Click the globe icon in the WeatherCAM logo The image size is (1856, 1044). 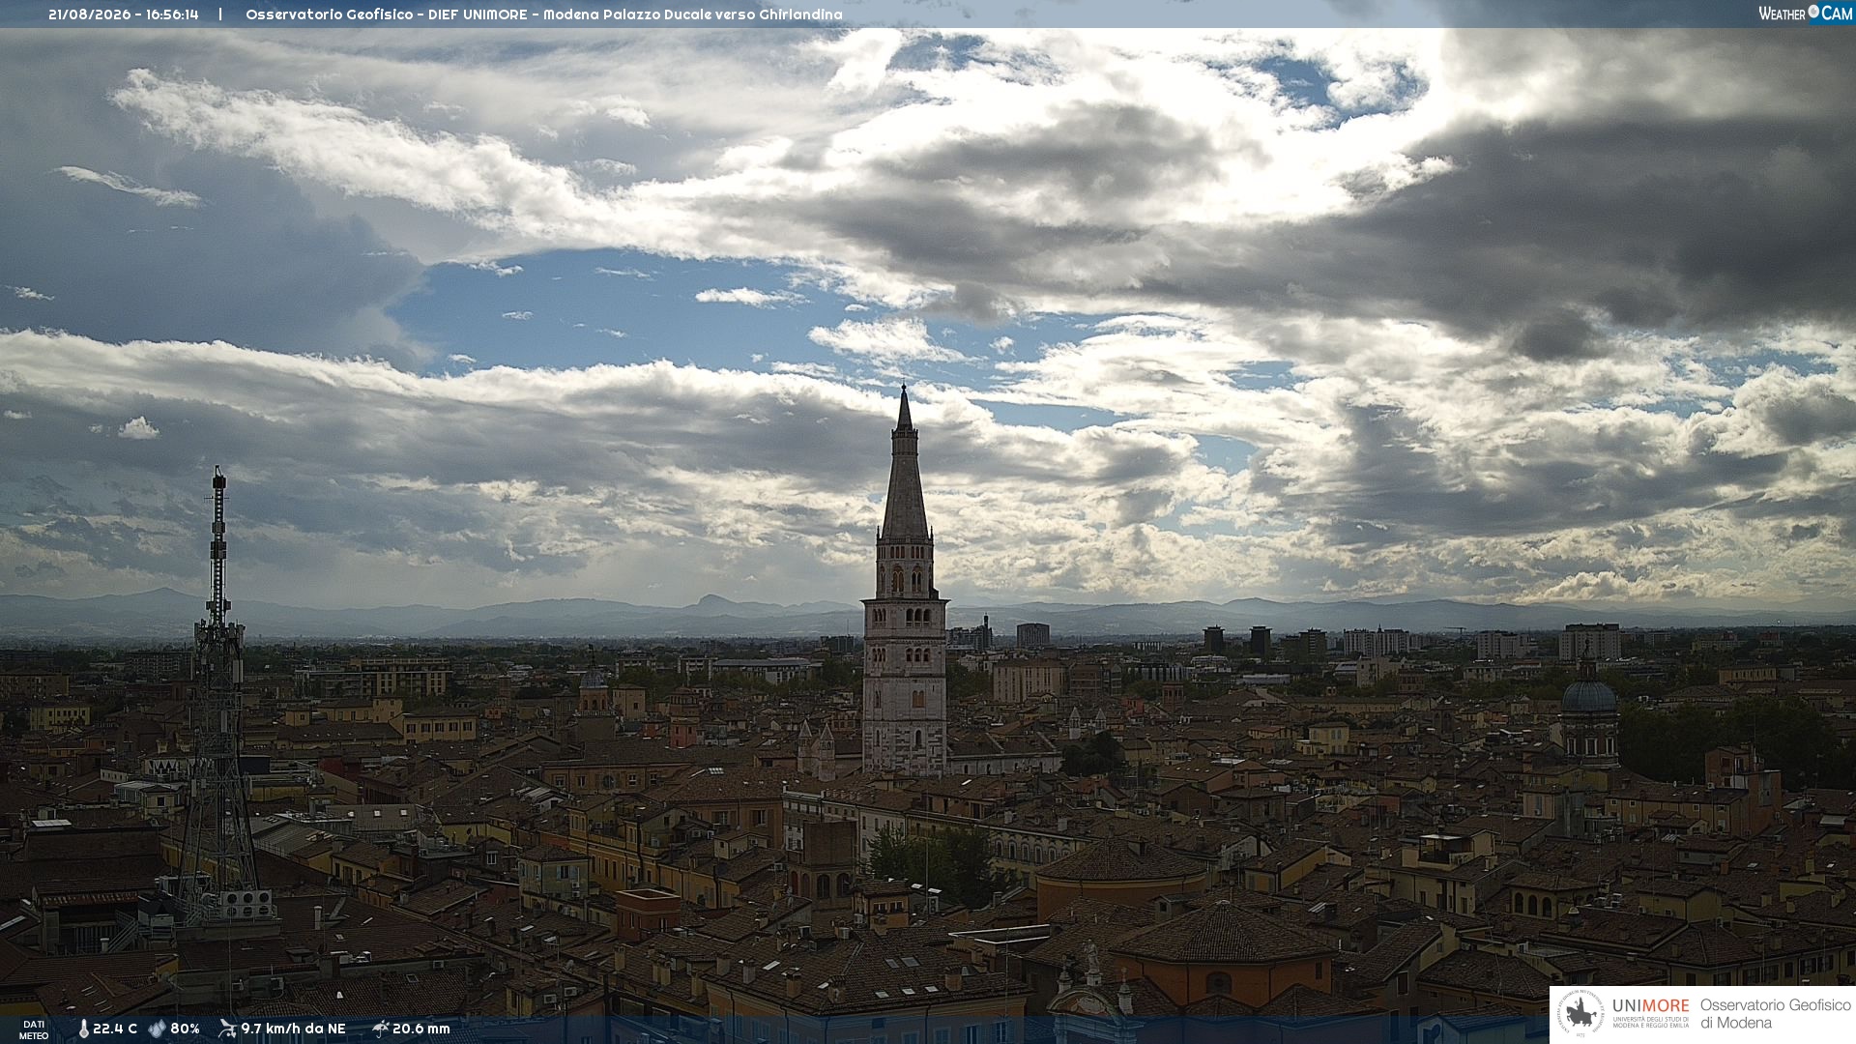1813,12
